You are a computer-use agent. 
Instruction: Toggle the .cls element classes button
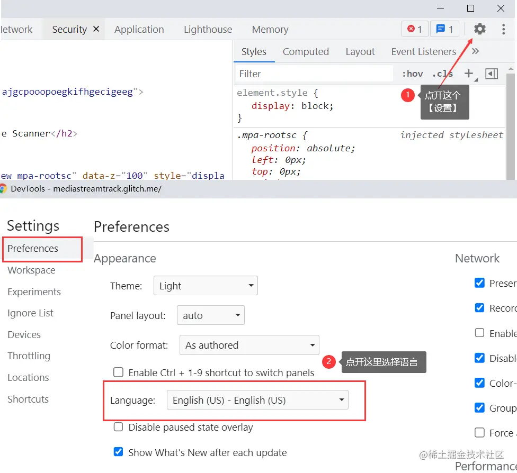click(x=442, y=74)
